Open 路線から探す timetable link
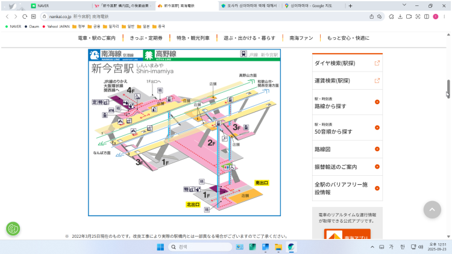Viewport: 452px width, 254px height. coord(347,102)
